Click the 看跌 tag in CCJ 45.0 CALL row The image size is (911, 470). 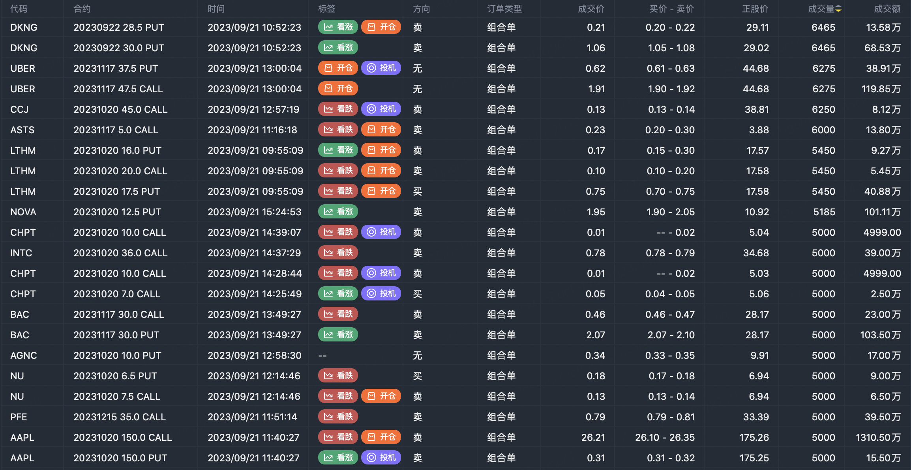(x=338, y=109)
